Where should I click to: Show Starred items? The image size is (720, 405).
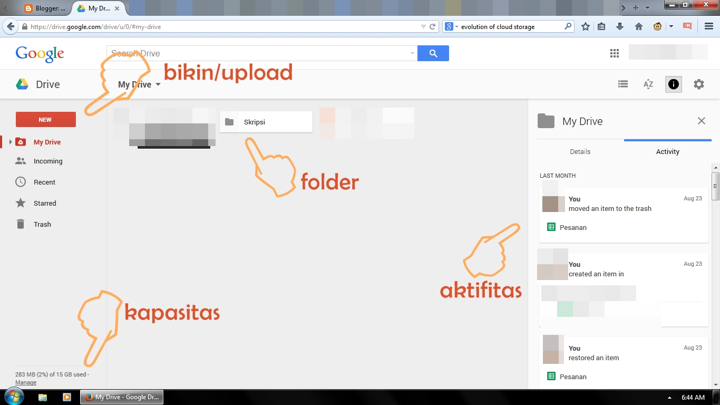[x=45, y=204]
